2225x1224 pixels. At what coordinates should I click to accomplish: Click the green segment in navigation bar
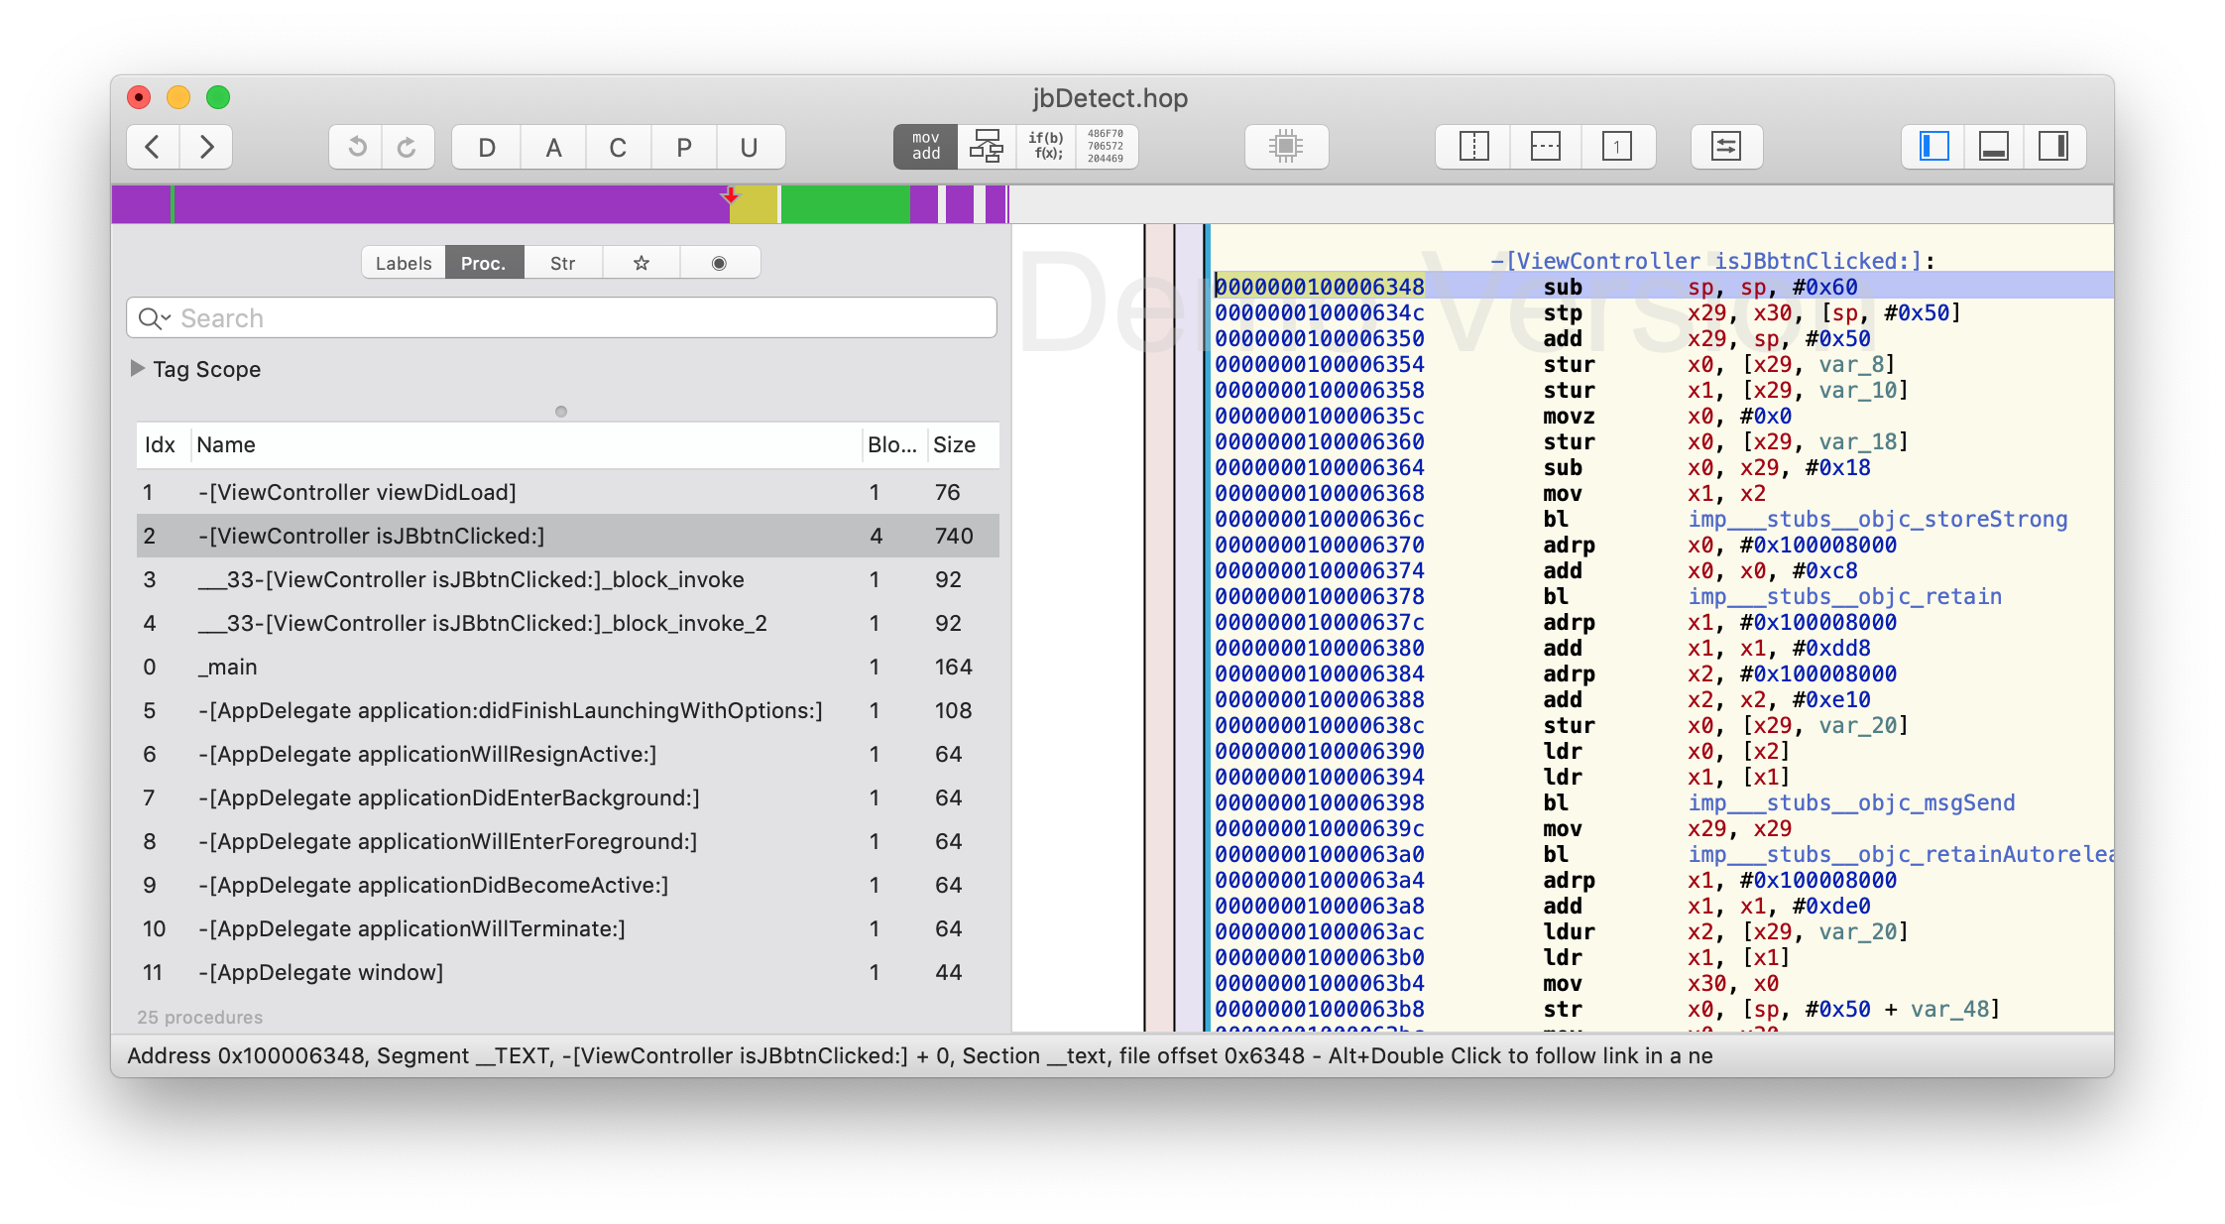(x=846, y=204)
